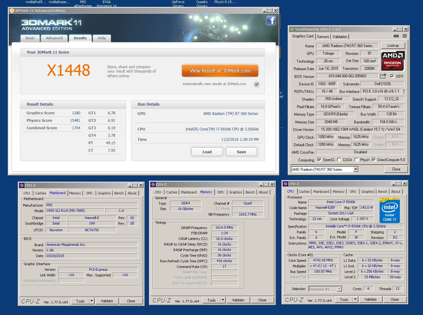Click the Driver Version field in GPU-Z
Image resolution: width=423 pixels, height=315 pixels.
(360, 129)
